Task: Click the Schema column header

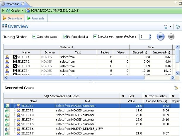Action: (x=50, y=52)
